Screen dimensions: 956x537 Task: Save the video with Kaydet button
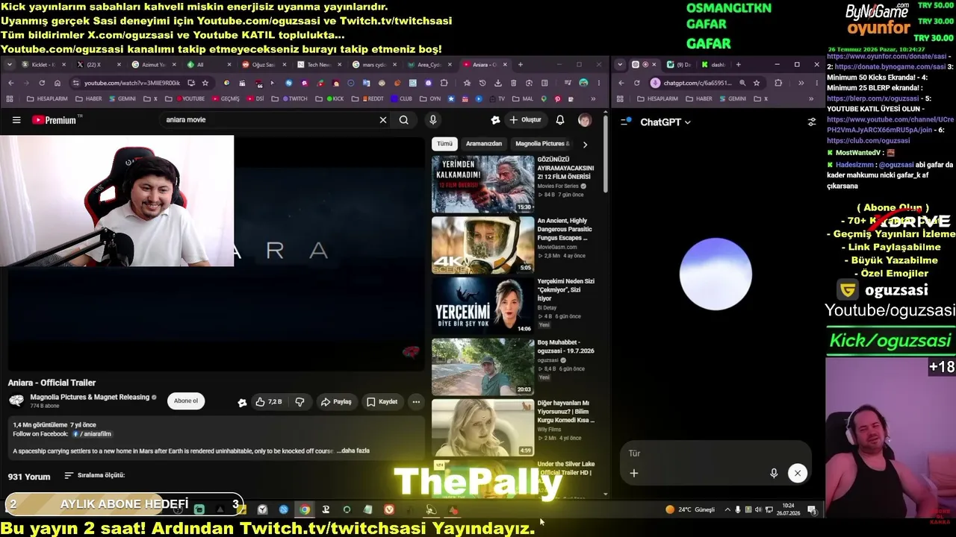click(382, 402)
